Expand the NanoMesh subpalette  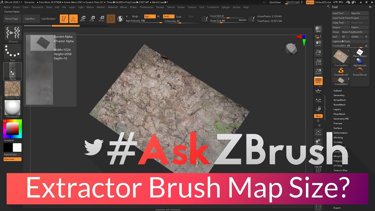[x=339, y=105]
